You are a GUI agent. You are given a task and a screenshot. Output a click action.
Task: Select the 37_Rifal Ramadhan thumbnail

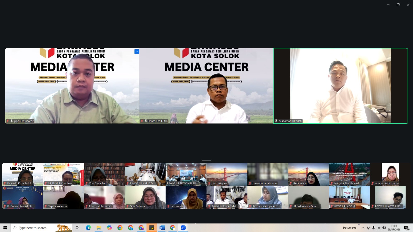(63, 174)
